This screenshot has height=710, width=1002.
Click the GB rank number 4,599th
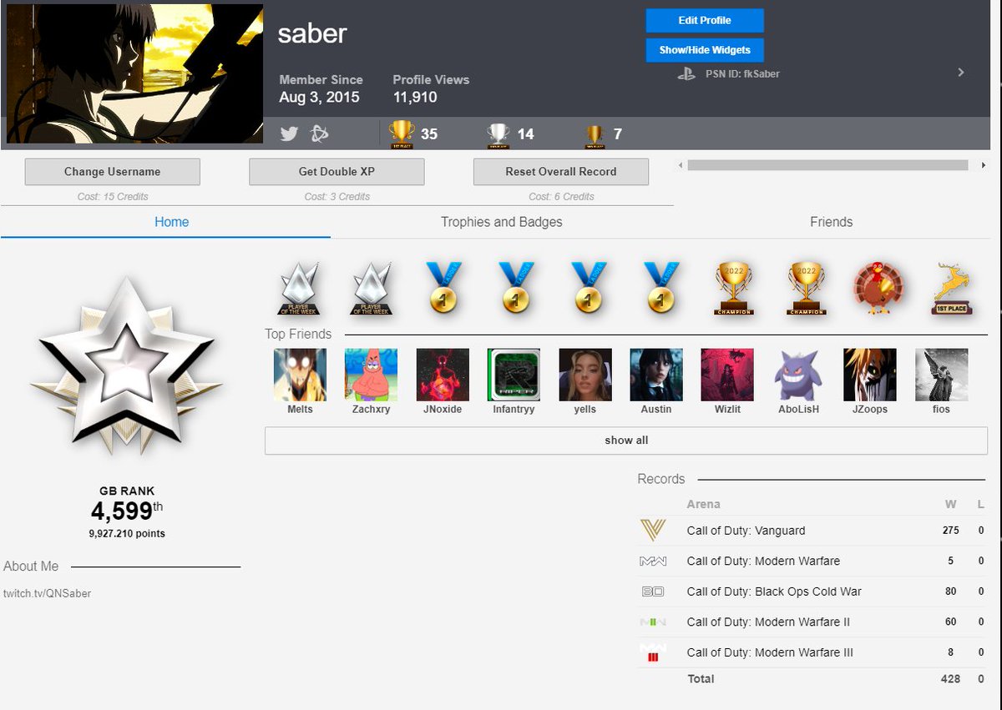pos(127,511)
